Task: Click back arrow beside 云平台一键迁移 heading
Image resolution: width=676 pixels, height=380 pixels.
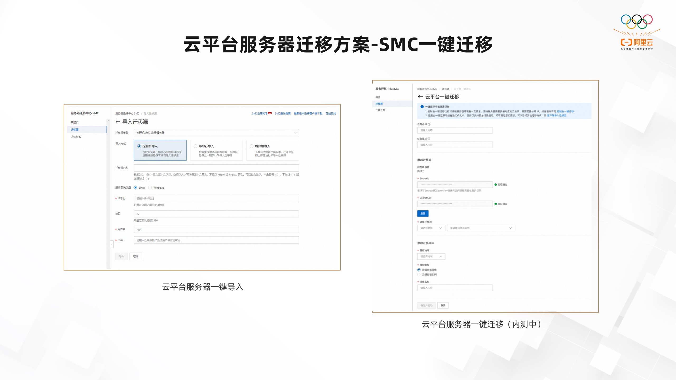Action: (420, 97)
